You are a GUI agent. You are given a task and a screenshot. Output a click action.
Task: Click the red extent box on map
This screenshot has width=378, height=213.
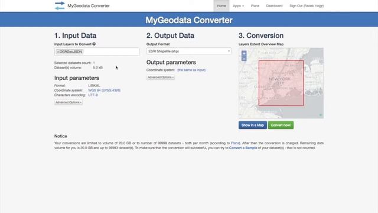[x=281, y=83]
